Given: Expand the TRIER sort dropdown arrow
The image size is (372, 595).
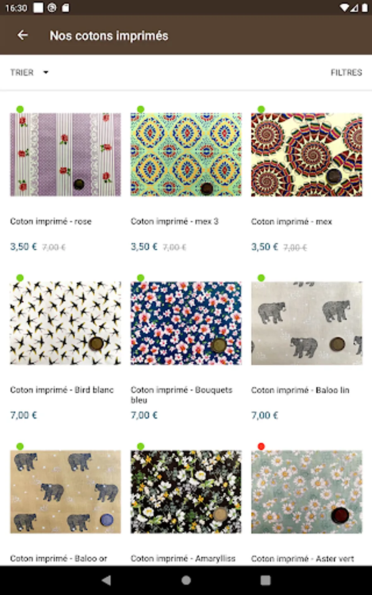Looking at the screenshot, I should [46, 72].
